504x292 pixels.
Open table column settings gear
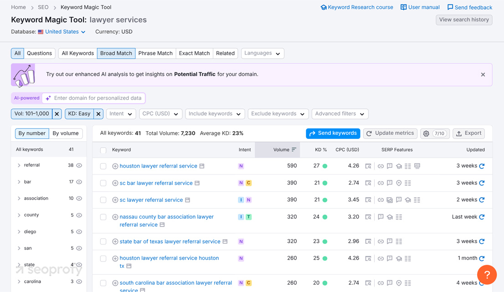(x=426, y=133)
